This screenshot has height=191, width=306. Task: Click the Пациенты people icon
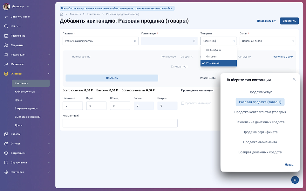click(x=6, y=45)
